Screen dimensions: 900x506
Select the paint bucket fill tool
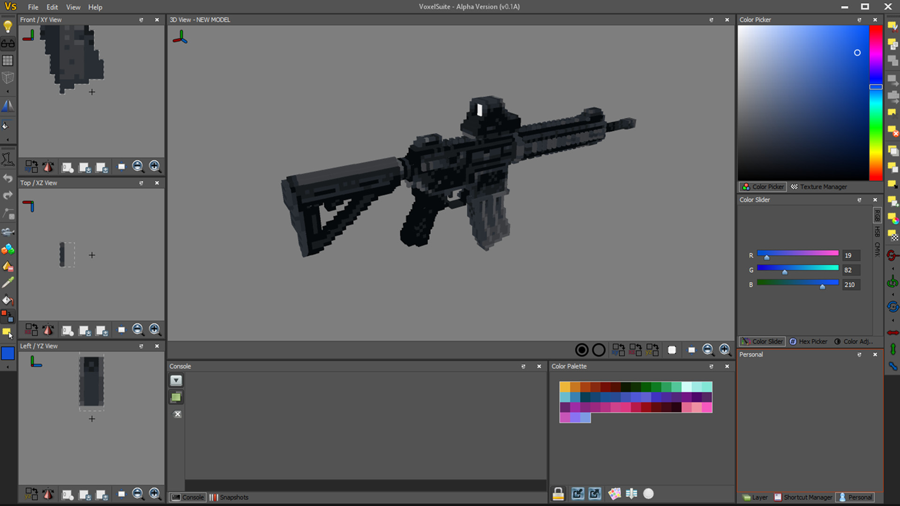pos(8,300)
